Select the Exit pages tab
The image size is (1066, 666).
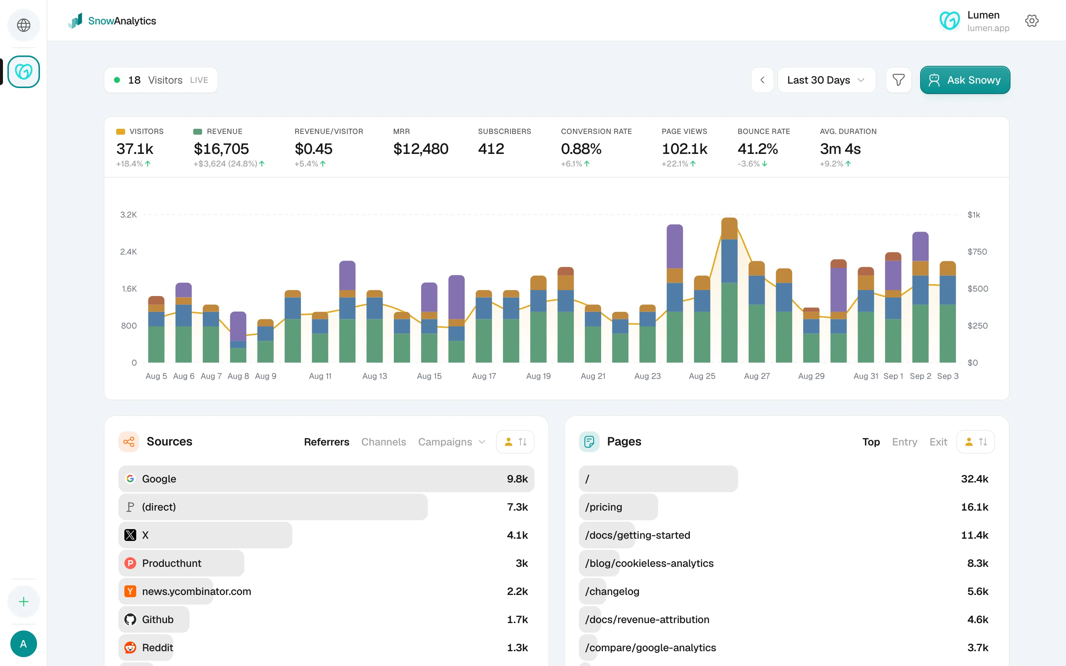(x=938, y=442)
